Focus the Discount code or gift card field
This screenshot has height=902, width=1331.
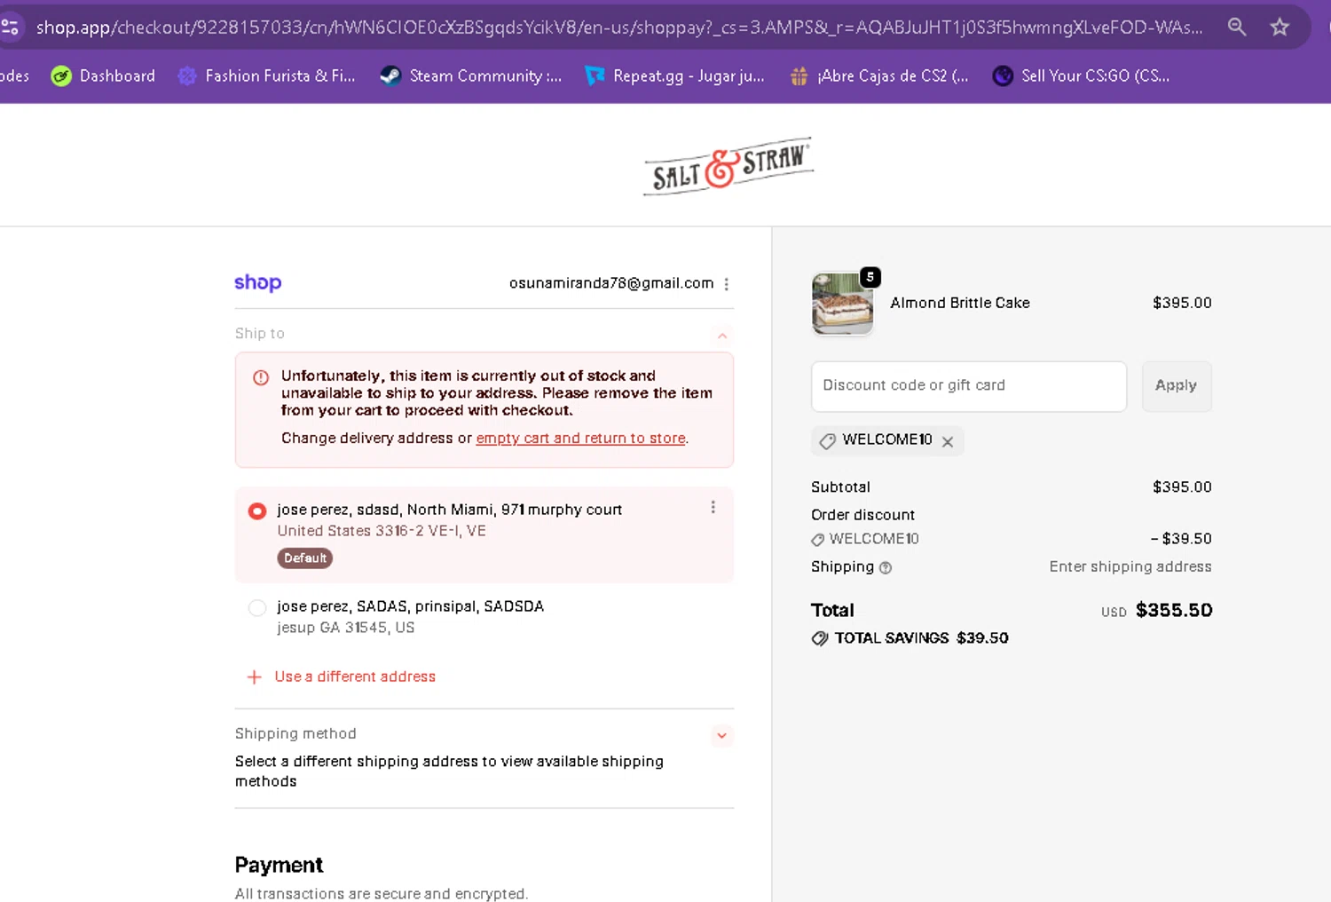click(x=969, y=386)
